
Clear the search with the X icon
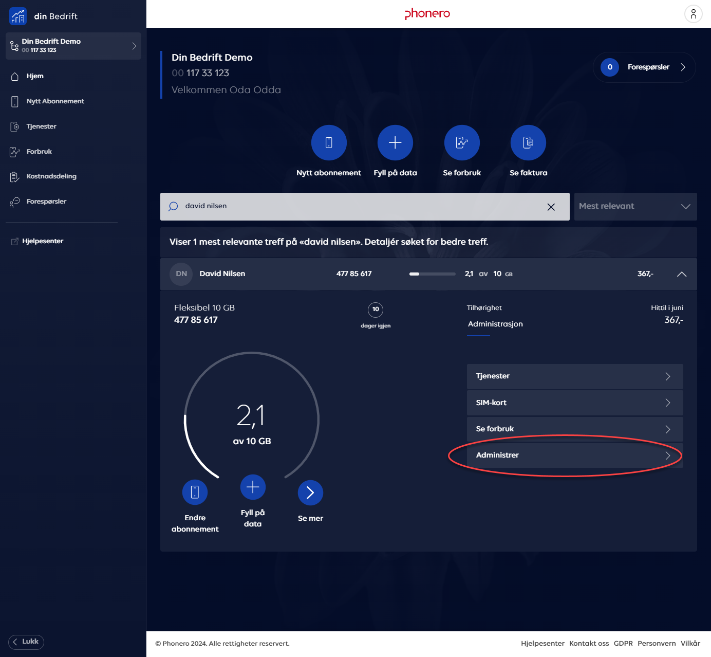pyautogui.click(x=551, y=207)
